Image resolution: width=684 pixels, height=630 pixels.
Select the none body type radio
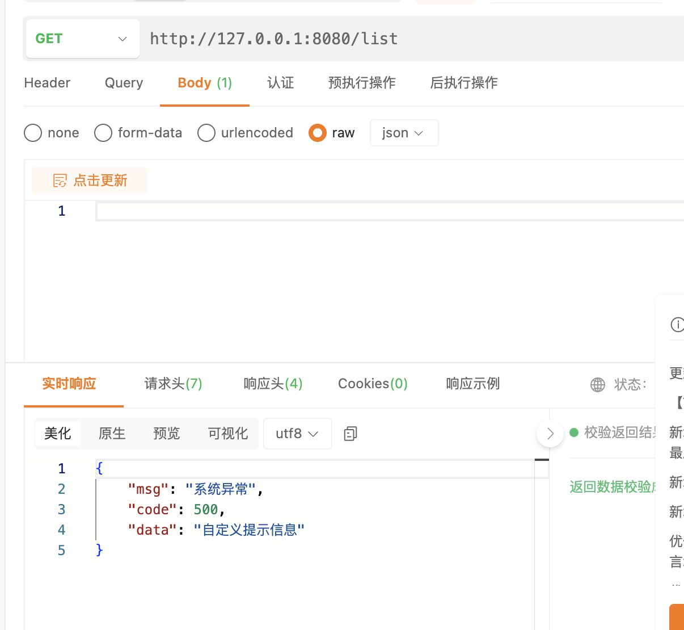click(x=33, y=133)
